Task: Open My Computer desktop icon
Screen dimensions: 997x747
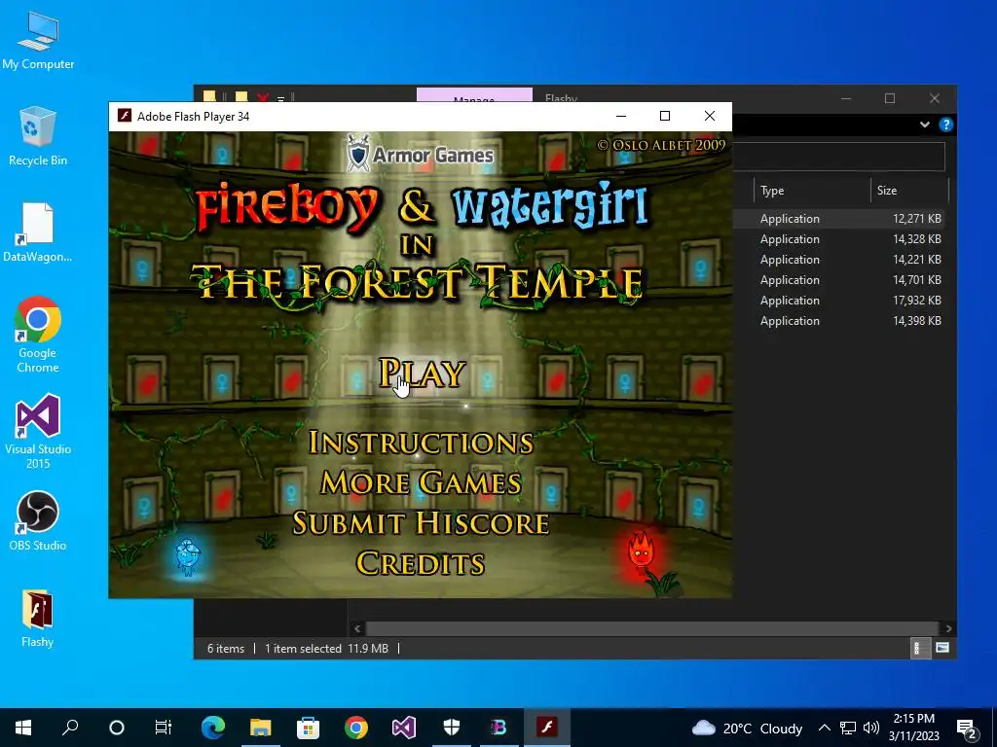Action: click(38, 39)
